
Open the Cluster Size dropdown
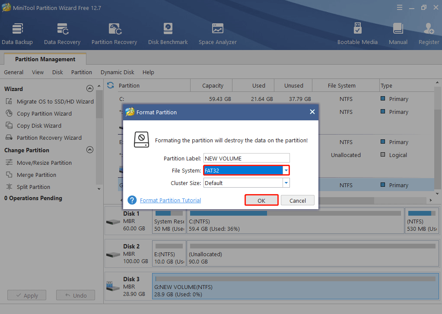pos(286,182)
